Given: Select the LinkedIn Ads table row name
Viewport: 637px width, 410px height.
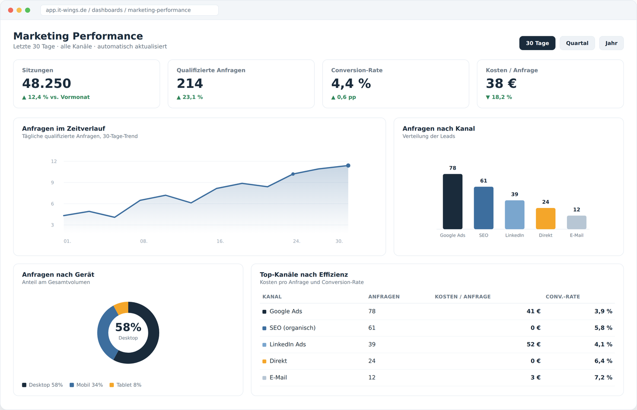Looking at the screenshot, I should point(288,344).
